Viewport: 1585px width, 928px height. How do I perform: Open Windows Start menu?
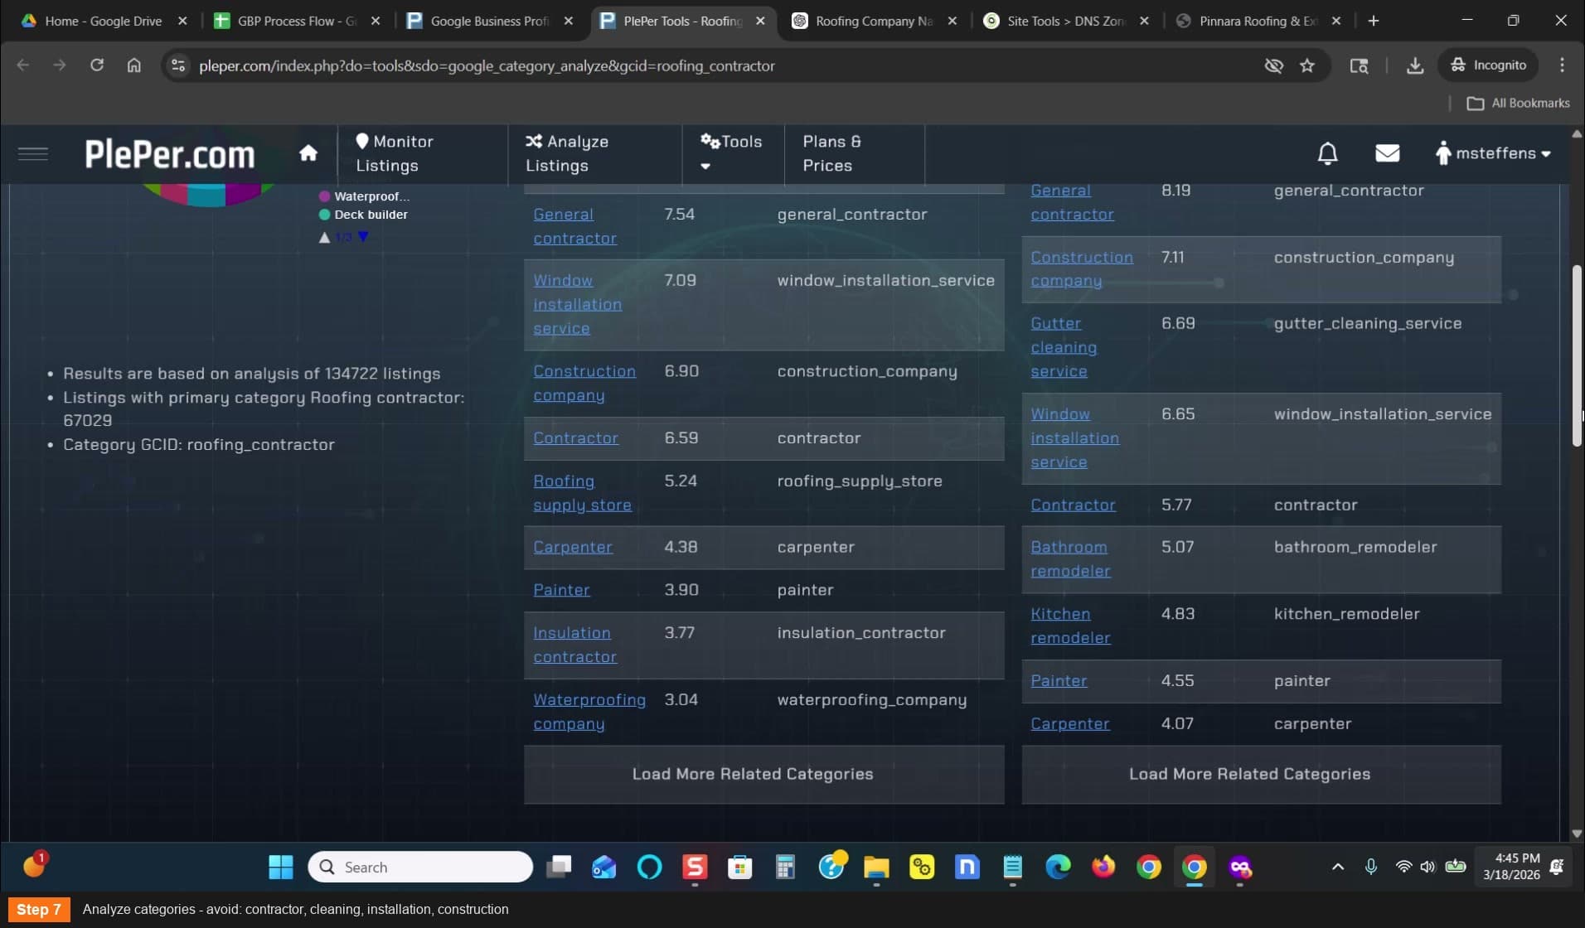tap(281, 867)
